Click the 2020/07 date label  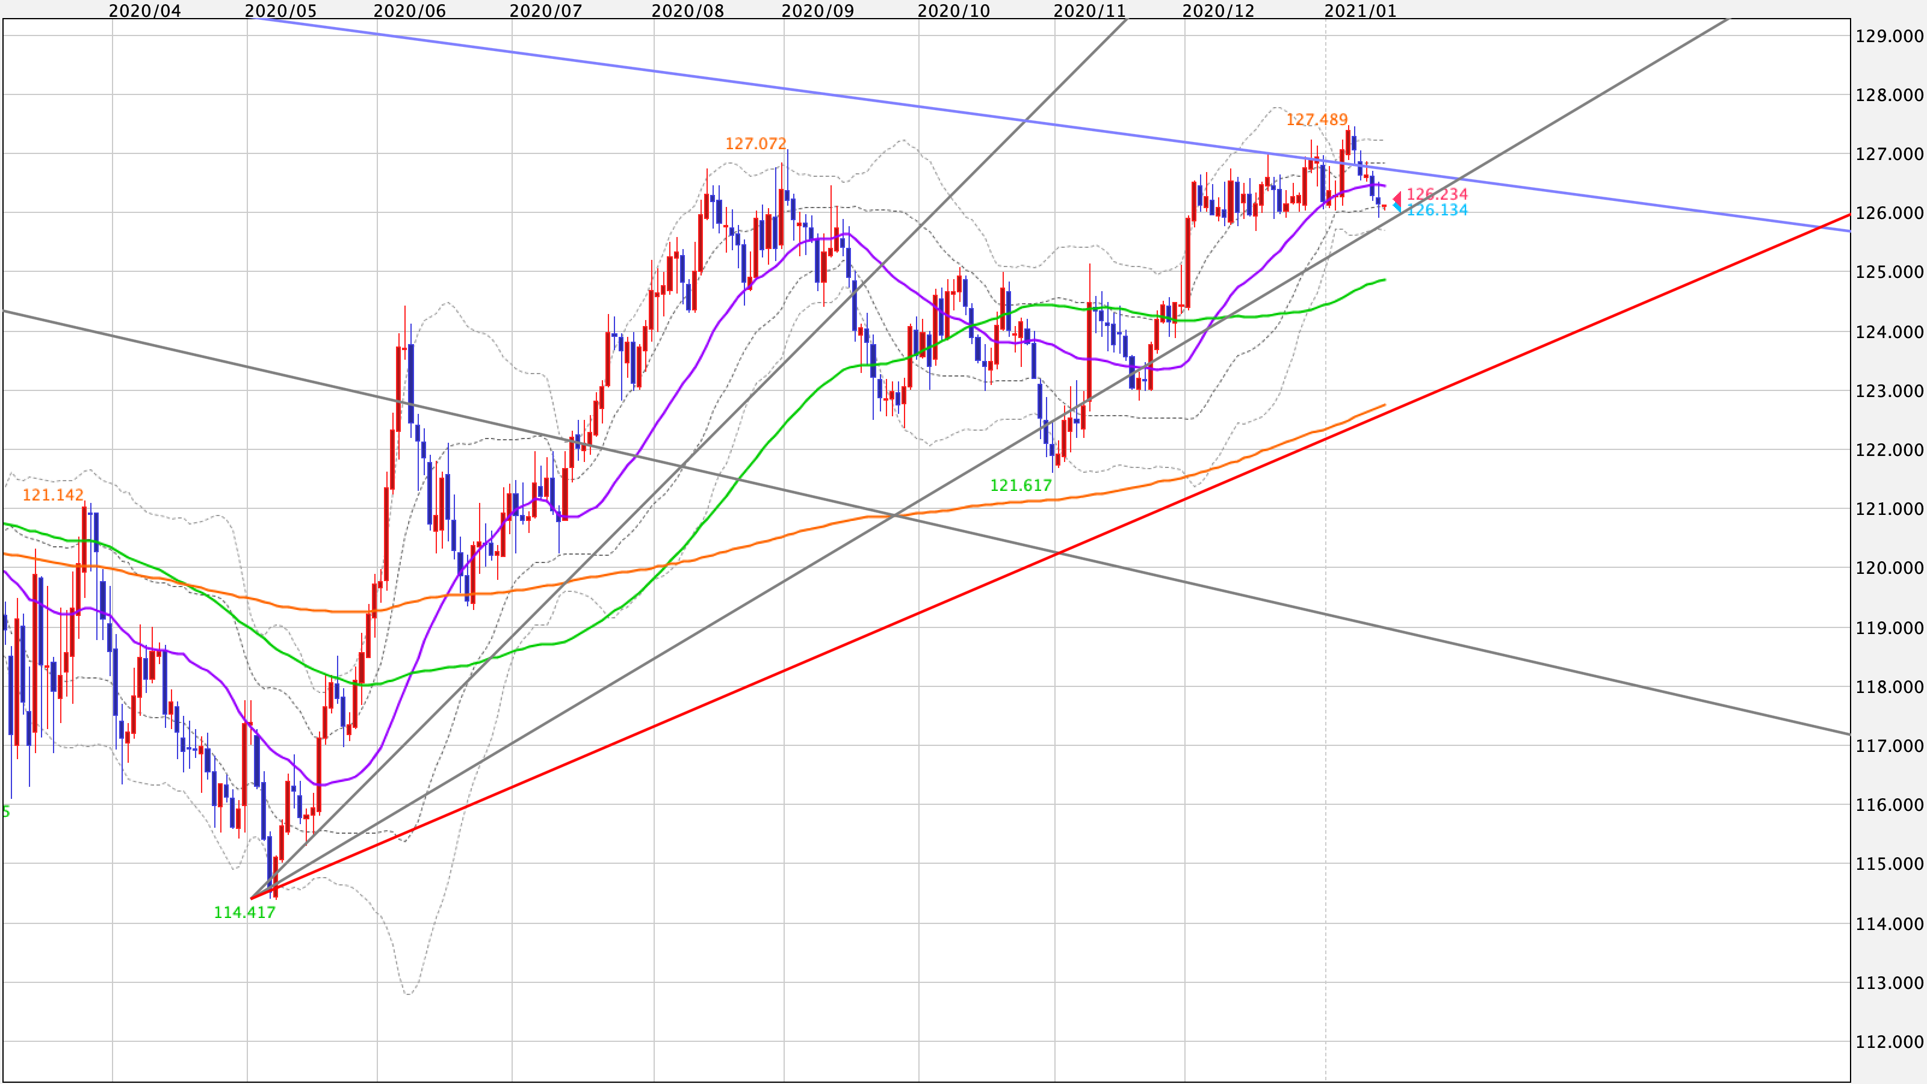(x=546, y=10)
